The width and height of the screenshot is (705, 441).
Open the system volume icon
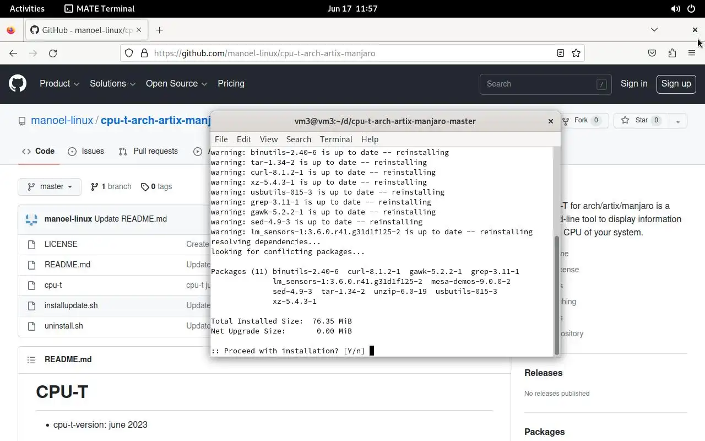(x=675, y=9)
